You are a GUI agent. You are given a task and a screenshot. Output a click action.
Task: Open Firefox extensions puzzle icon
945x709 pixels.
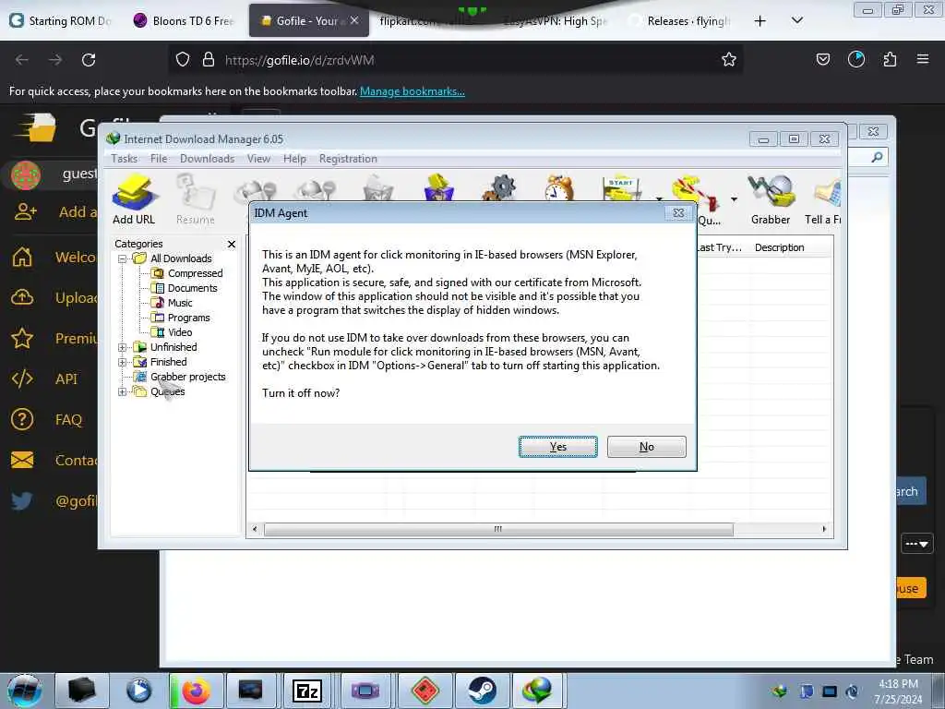[x=890, y=59]
